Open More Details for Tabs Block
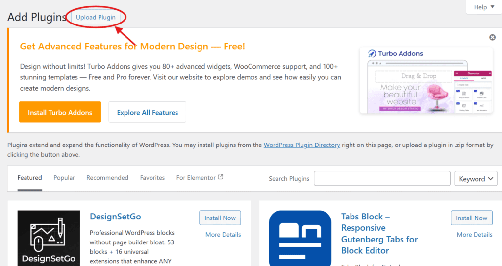Viewport: 502px width, 266px height. tap(475, 235)
